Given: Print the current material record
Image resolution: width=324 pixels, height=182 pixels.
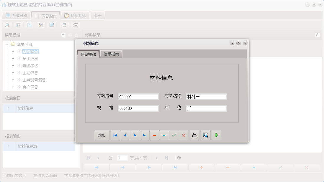Looking at the screenshot, I should pyautogui.click(x=195, y=135).
